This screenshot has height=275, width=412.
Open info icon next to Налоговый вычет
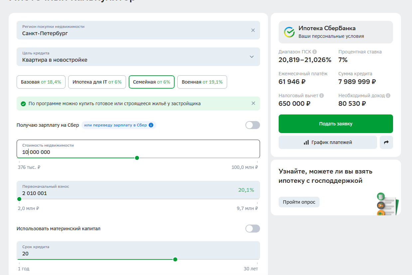(x=322, y=96)
